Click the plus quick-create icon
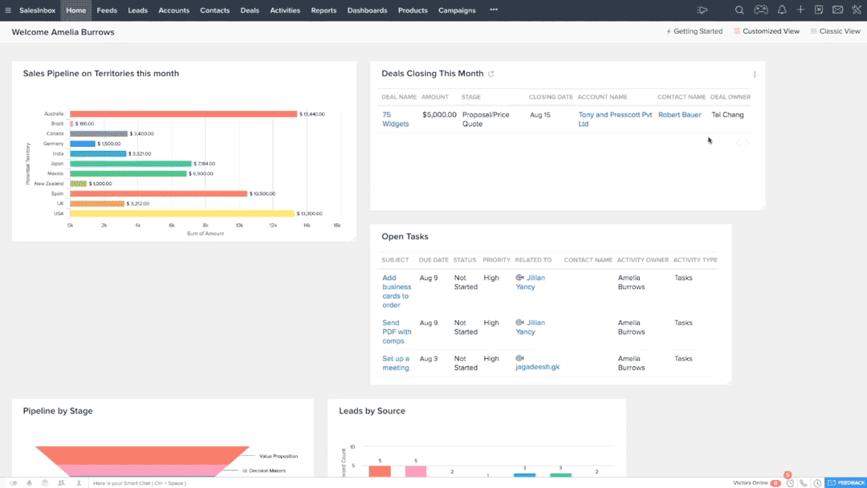The image size is (867, 488). (x=800, y=10)
